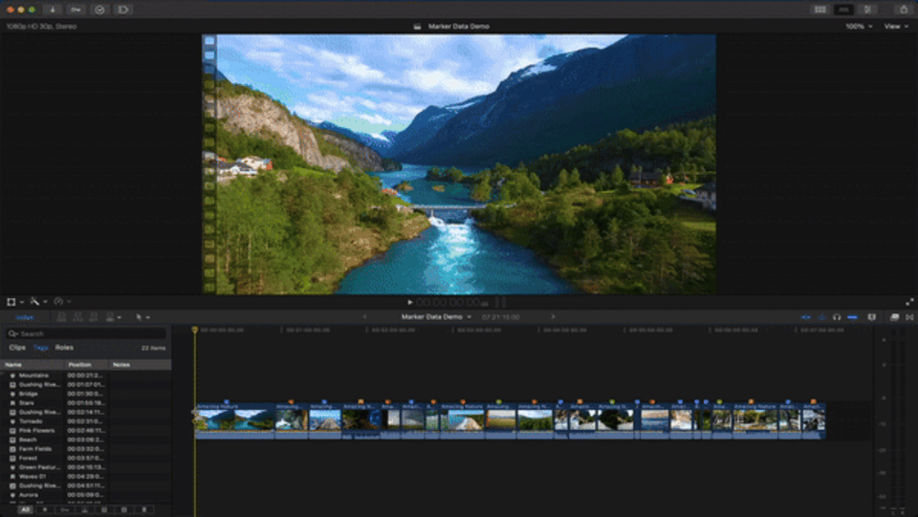Screen dimensions: 918x517
Task: Click the Connect clip edit icon
Action: [61, 317]
